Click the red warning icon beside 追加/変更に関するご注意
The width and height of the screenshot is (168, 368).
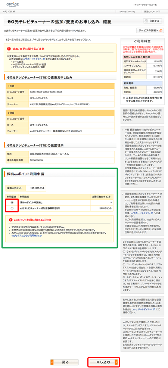pyautogui.click(x=9, y=49)
